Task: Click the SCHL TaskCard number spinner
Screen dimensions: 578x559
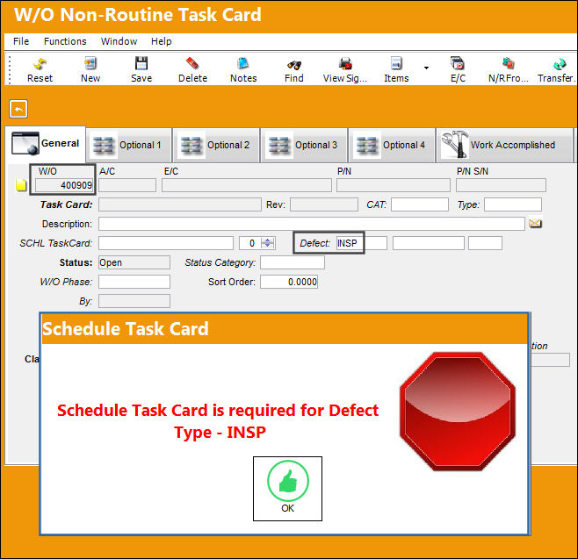Action: click(x=268, y=243)
